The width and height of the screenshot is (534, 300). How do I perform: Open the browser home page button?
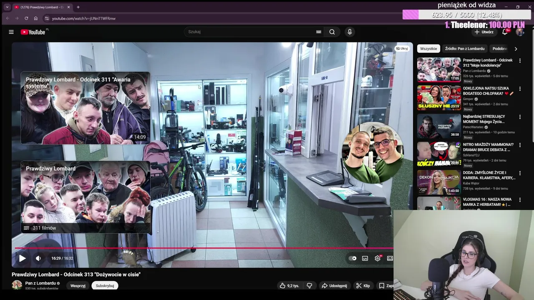36,18
